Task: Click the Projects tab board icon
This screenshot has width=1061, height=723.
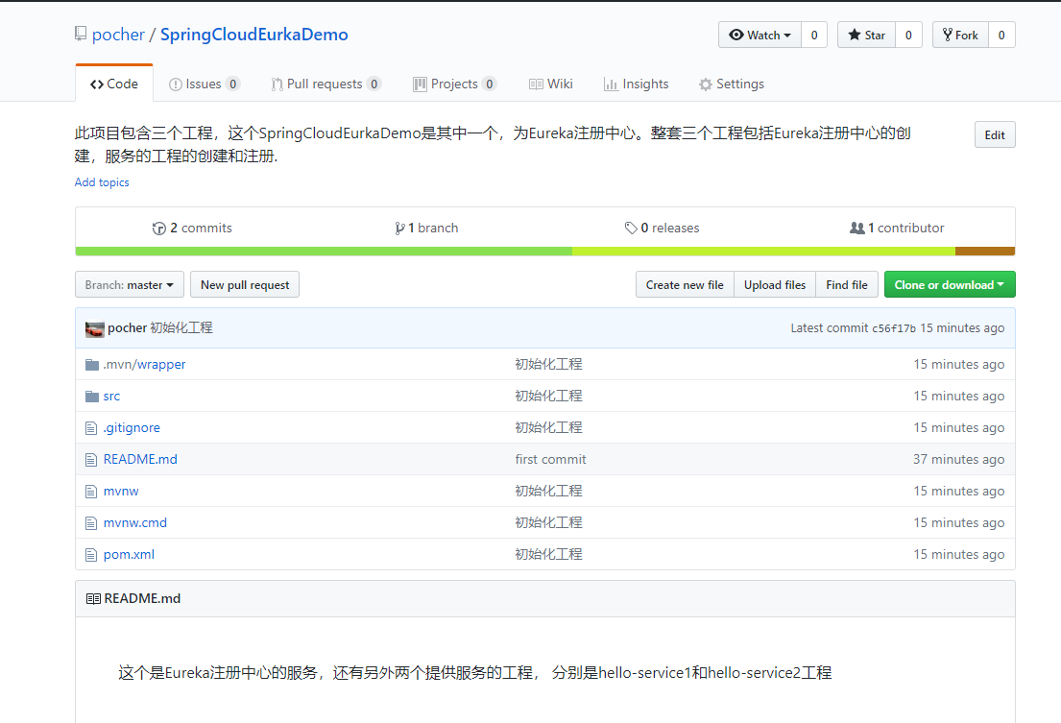Action: tap(420, 84)
